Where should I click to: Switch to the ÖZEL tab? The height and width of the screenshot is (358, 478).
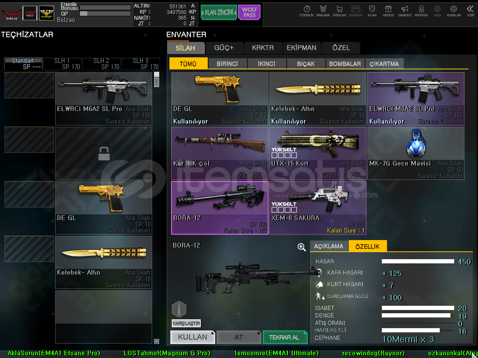341,48
